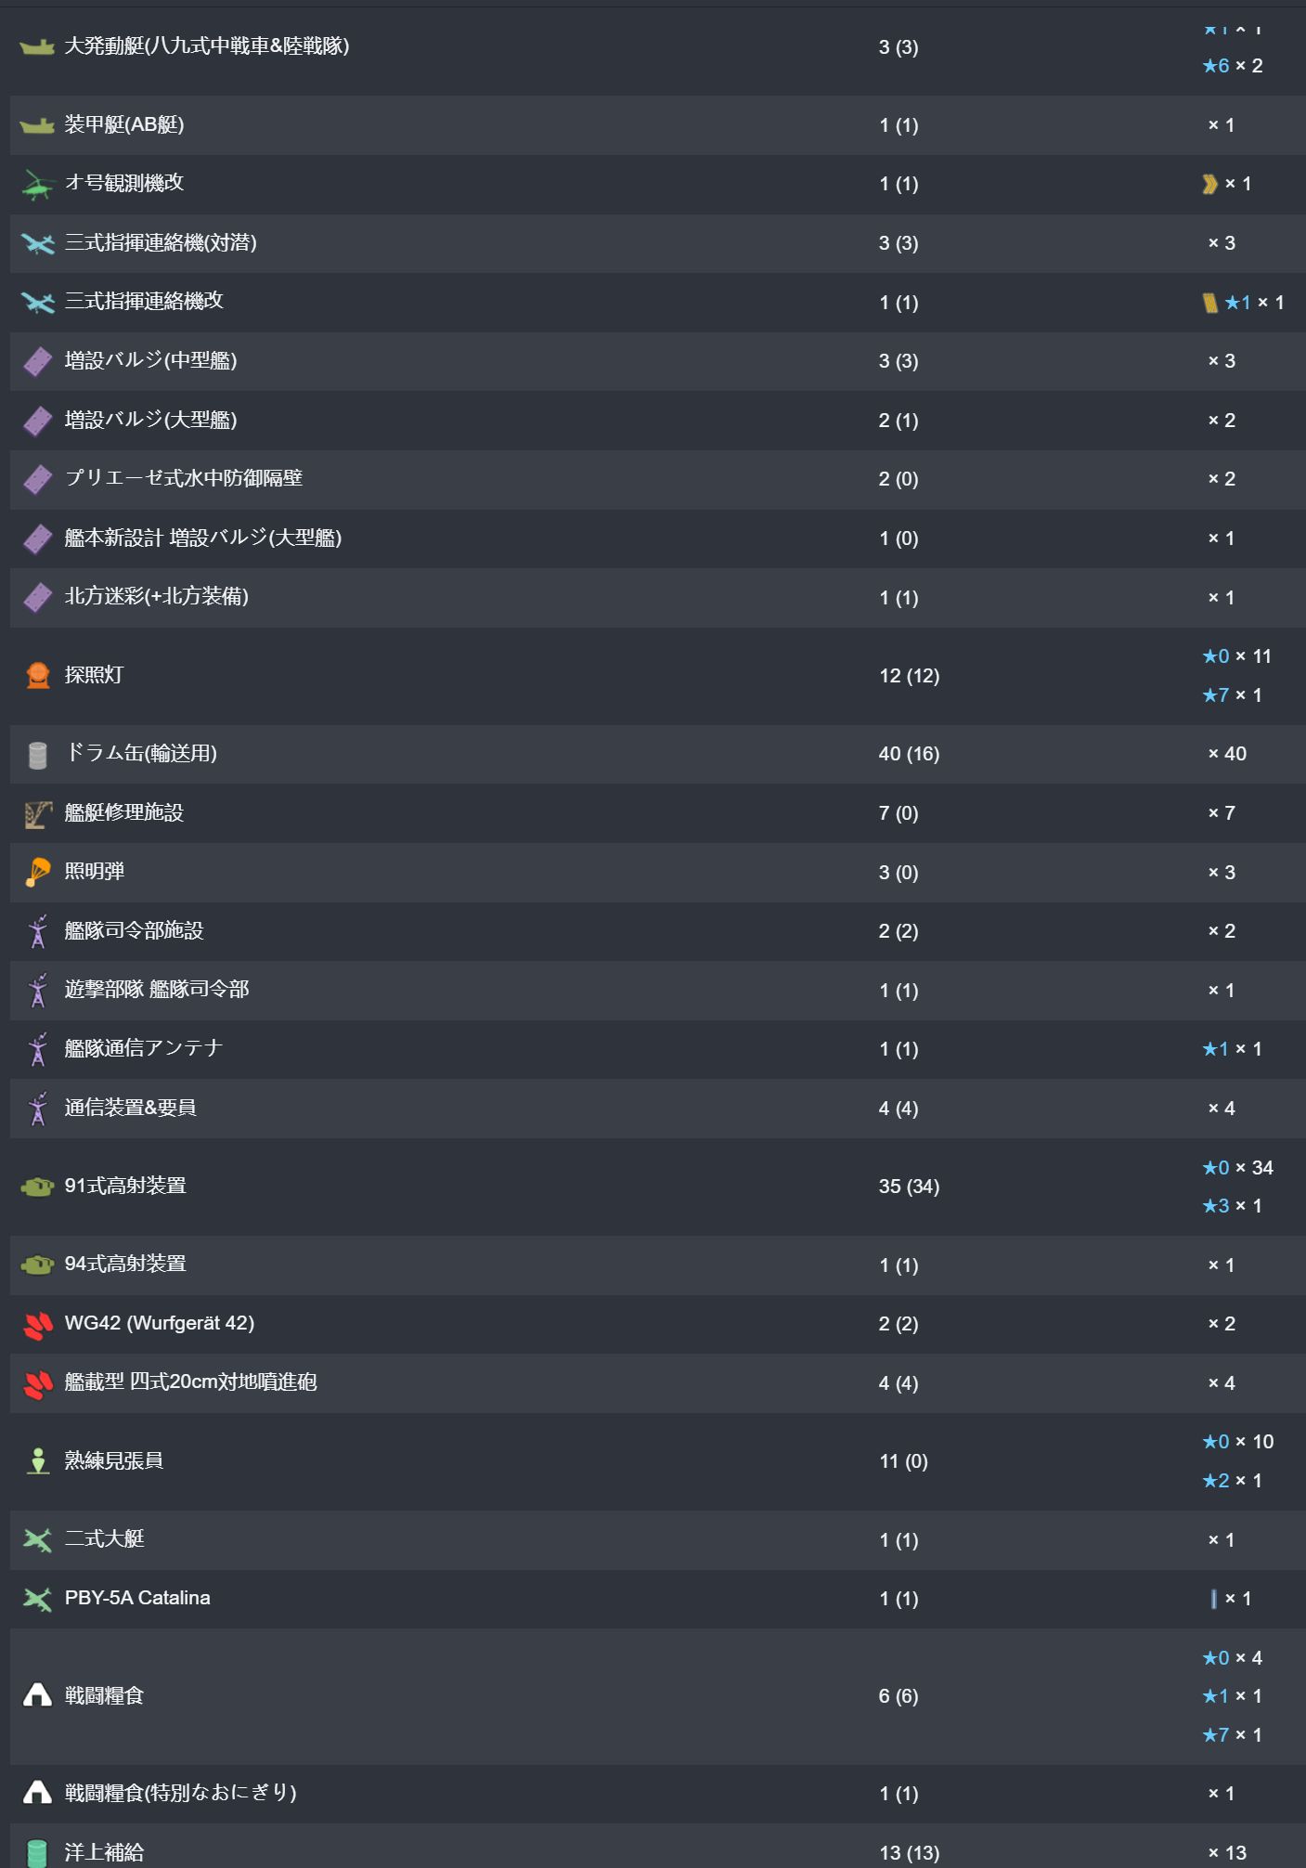Image resolution: width=1306 pixels, height=1868 pixels.
Task: Click the 二式大艇 equipment name
Action: (104, 1538)
